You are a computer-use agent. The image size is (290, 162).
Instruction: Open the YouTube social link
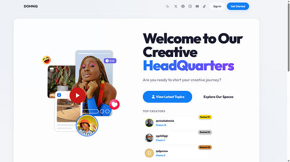pos(198,6)
